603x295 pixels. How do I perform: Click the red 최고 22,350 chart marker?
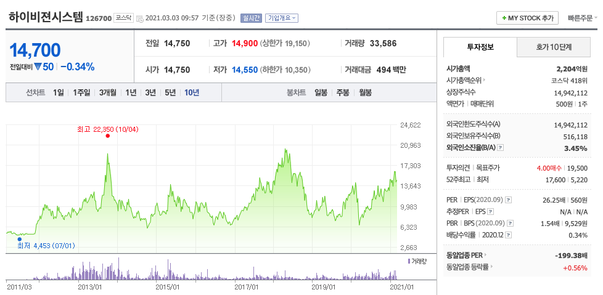pyautogui.click(x=108, y=135)
